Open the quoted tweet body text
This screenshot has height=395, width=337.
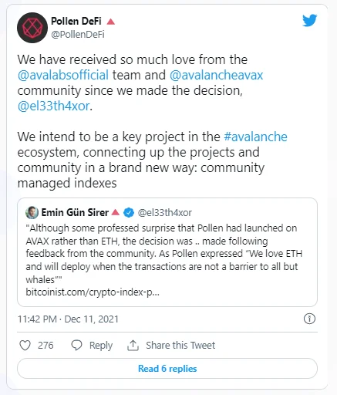(x=164, y=254)
